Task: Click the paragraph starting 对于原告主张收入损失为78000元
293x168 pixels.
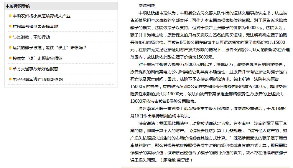Action: tap(209, 83)
